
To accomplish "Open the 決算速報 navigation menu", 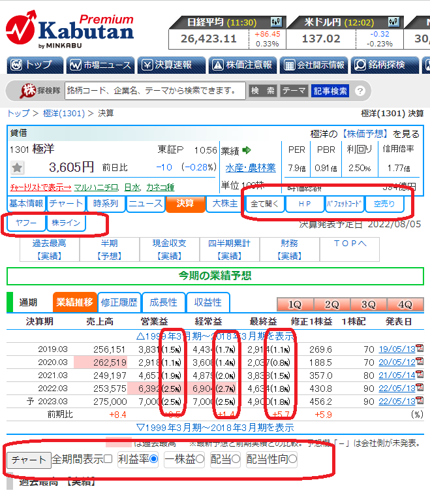I will [x=172, y=65].
